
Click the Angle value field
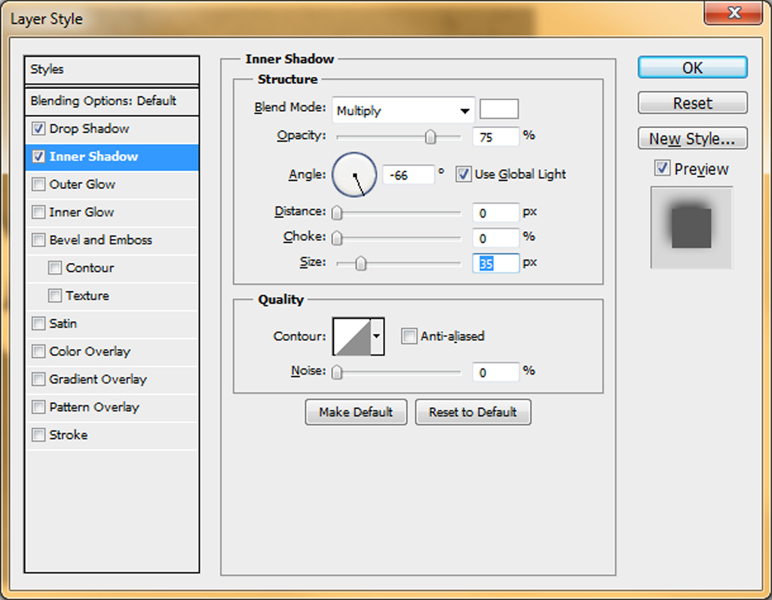click(x=409, y=175)
